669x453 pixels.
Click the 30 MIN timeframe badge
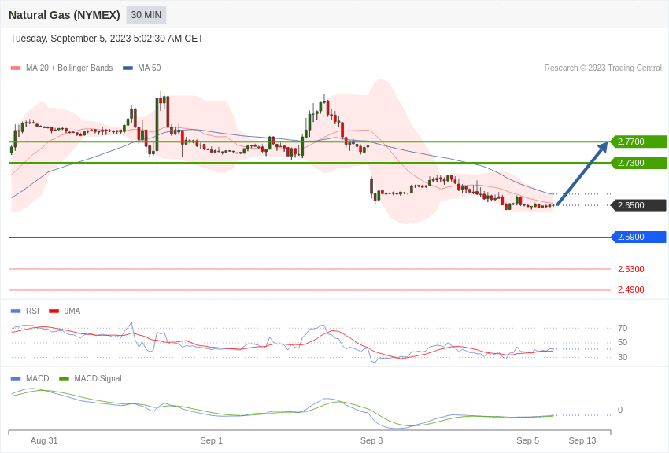click(x=146, y=15)
